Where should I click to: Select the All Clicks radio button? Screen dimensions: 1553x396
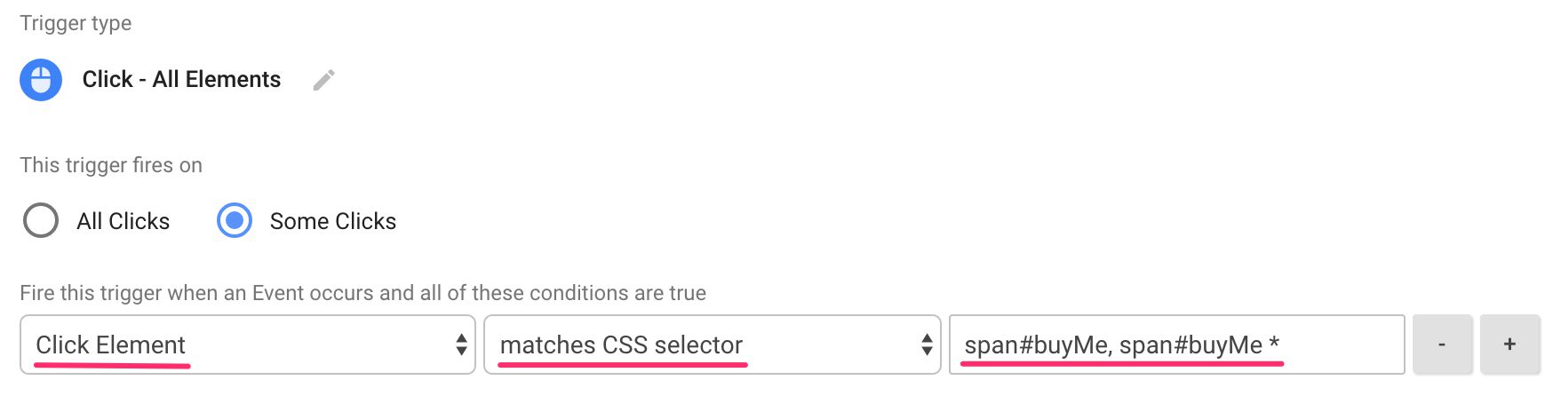pos(41,221)
